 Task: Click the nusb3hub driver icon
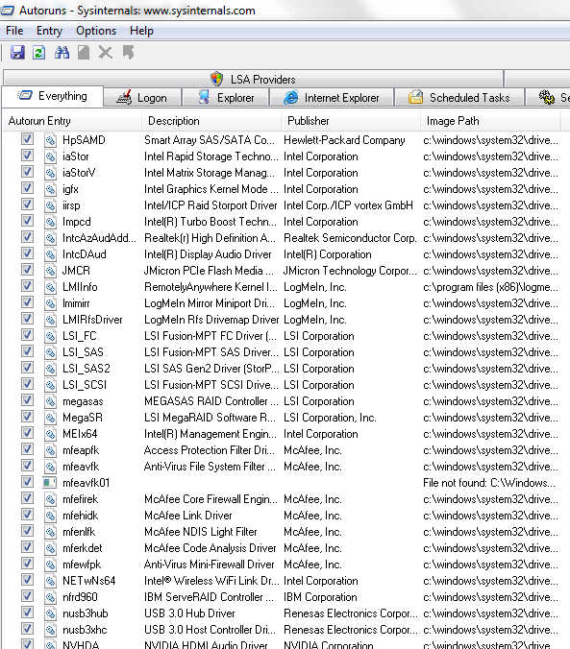click(50, 613)
